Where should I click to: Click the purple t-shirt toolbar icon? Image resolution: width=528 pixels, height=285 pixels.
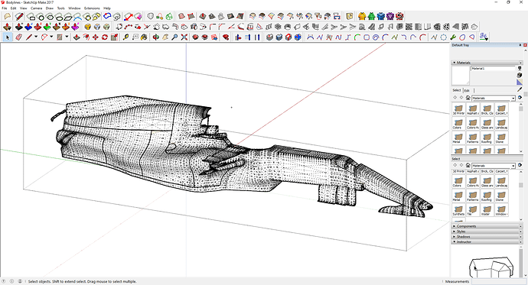pos(390,16)
